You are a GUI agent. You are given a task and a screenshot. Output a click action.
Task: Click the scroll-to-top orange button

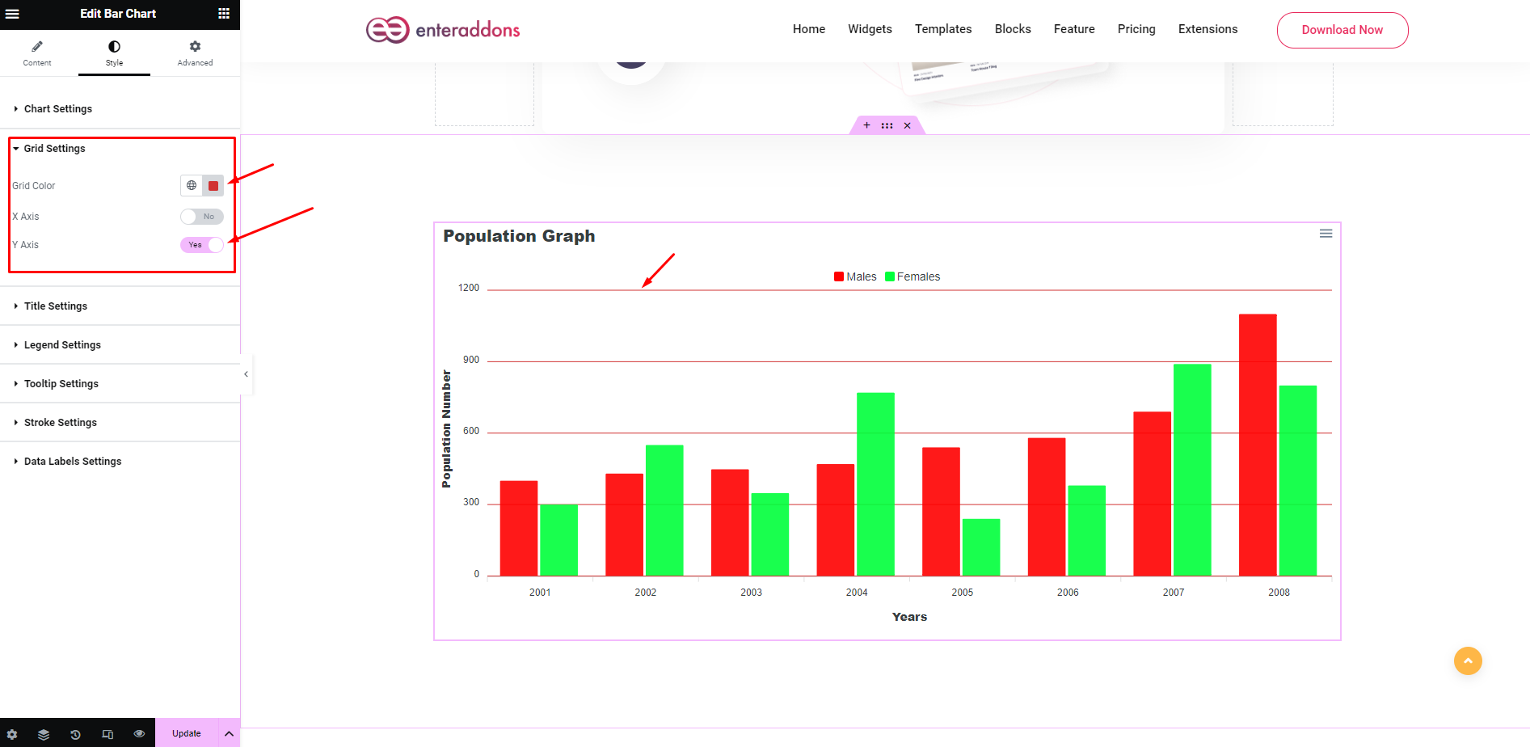click(1468, 661)
